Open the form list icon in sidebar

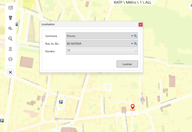pos(10,8)
